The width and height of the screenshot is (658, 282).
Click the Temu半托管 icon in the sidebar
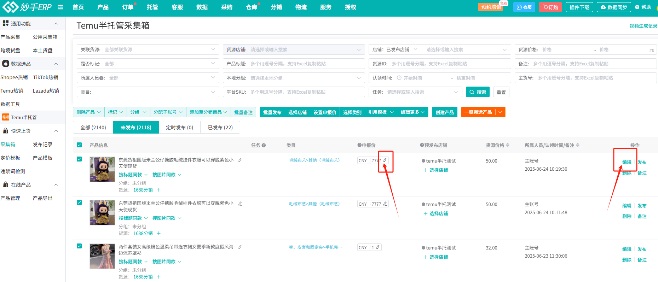[6, 117]
